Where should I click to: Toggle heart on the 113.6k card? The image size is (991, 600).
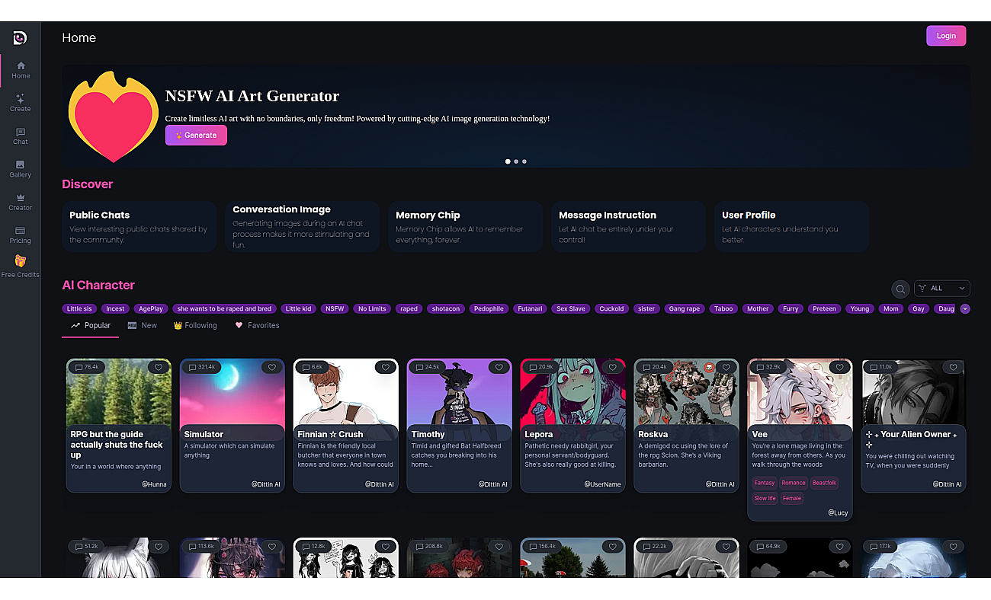click(272, 546)
